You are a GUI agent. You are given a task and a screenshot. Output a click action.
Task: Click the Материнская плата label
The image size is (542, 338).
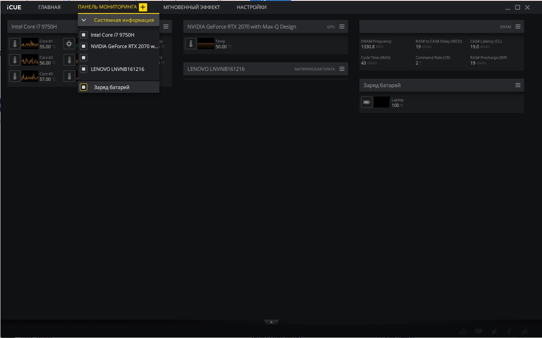click(x=315, y=69)
